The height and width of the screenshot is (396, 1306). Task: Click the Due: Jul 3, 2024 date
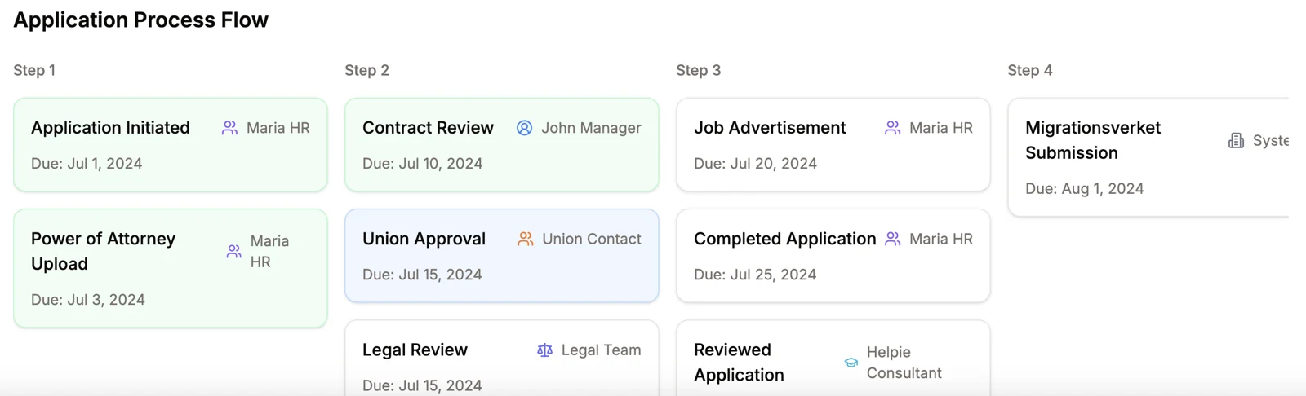tap(88, 300)
